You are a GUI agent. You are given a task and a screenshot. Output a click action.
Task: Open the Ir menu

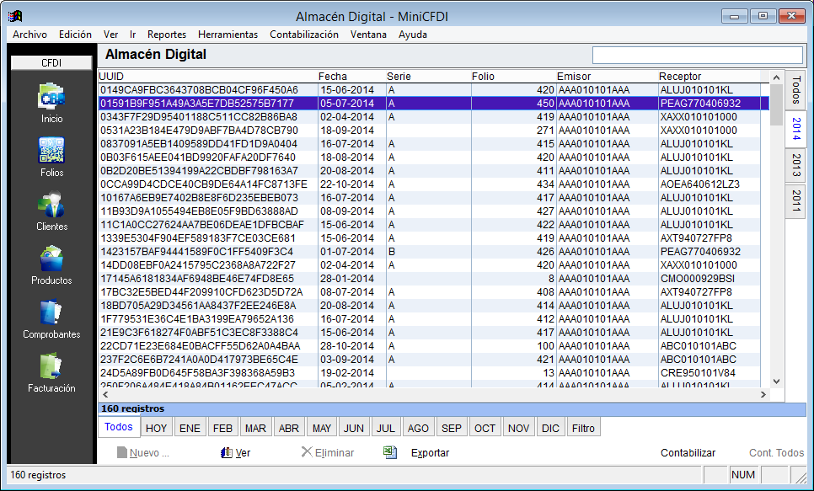click(133, 35)
